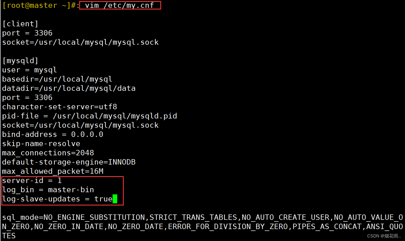
Task: Click the first socket=/usr/local/mysql/mysql.sock line under [client]
Action: pyautogui.click(x=80, y=42)
